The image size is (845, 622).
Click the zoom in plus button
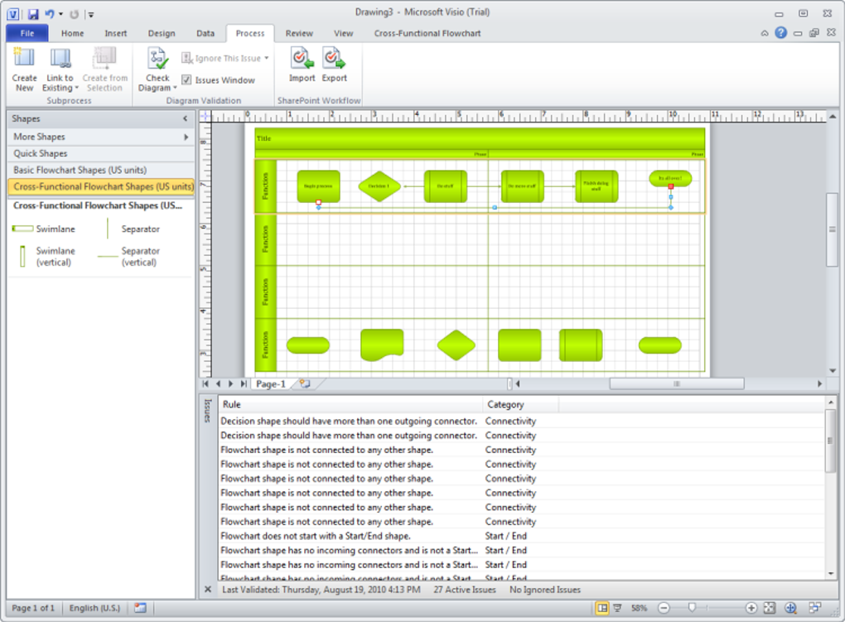click(751, 608)
